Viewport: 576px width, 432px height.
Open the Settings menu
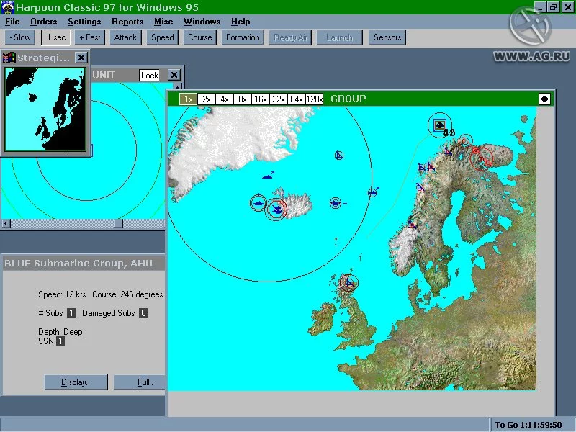[x=84, y=22]
